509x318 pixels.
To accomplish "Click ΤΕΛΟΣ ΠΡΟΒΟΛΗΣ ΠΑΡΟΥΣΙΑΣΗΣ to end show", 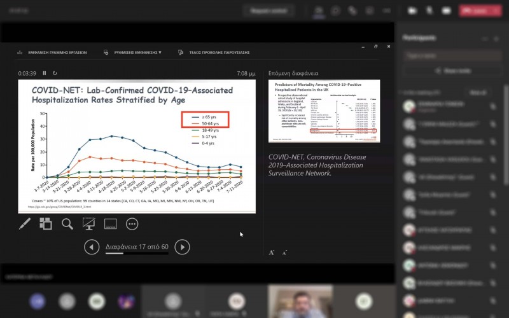I will point(214,53).
